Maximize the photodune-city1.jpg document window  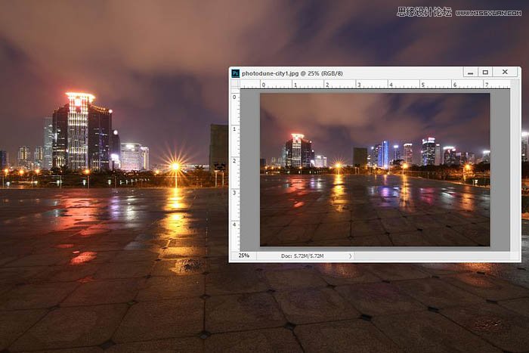click(486, 73)
